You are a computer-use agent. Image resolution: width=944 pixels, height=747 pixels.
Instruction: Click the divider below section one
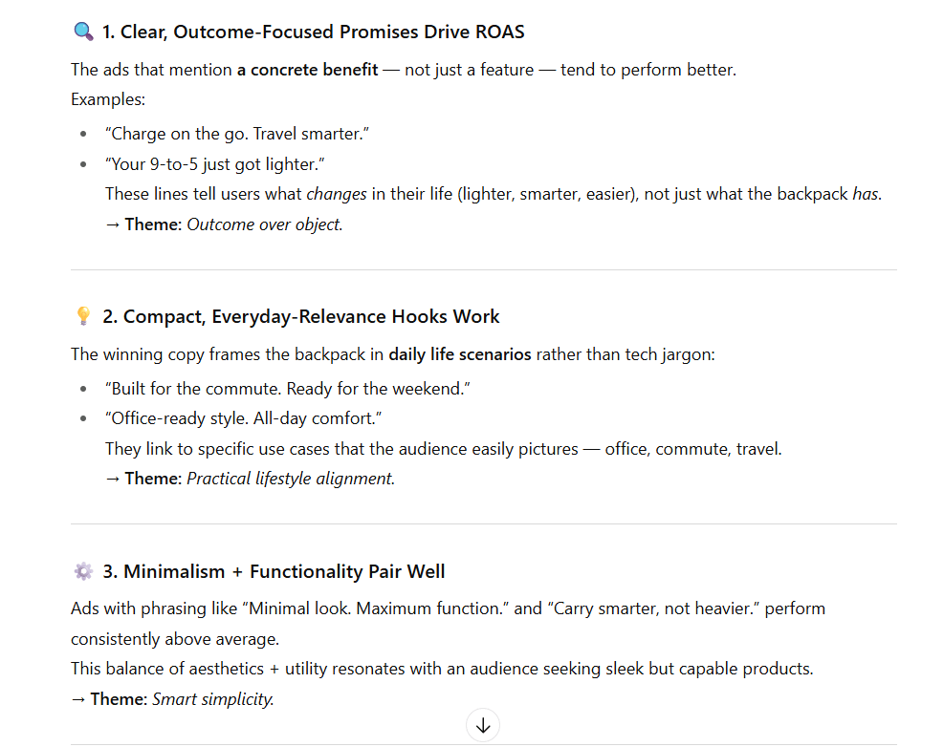[x=482, y=267]
